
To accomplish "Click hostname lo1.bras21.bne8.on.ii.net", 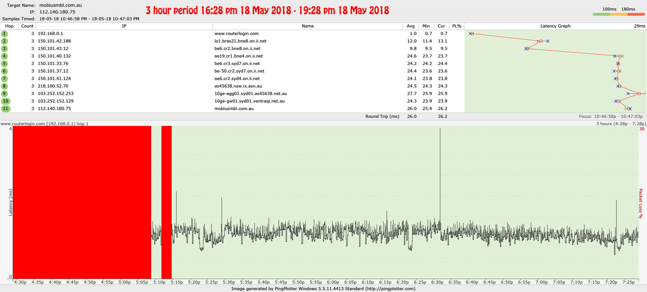I will point(240,41).
